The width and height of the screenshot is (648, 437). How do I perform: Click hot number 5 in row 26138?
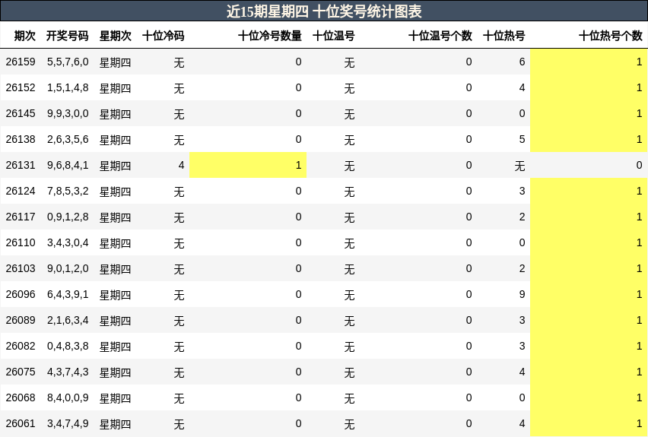tap(522, 140)
